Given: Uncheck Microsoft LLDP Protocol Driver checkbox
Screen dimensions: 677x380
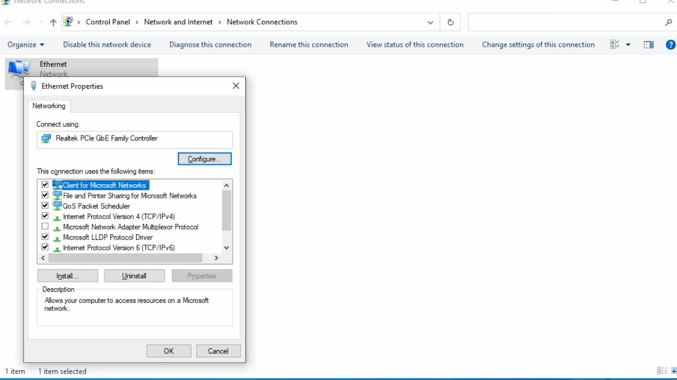Looking at the screenshot, I should (45, 236).
